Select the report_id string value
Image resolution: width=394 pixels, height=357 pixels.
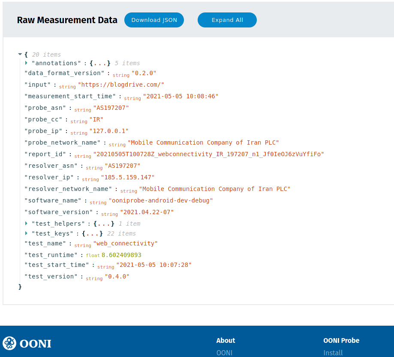(x=208, y=154)
